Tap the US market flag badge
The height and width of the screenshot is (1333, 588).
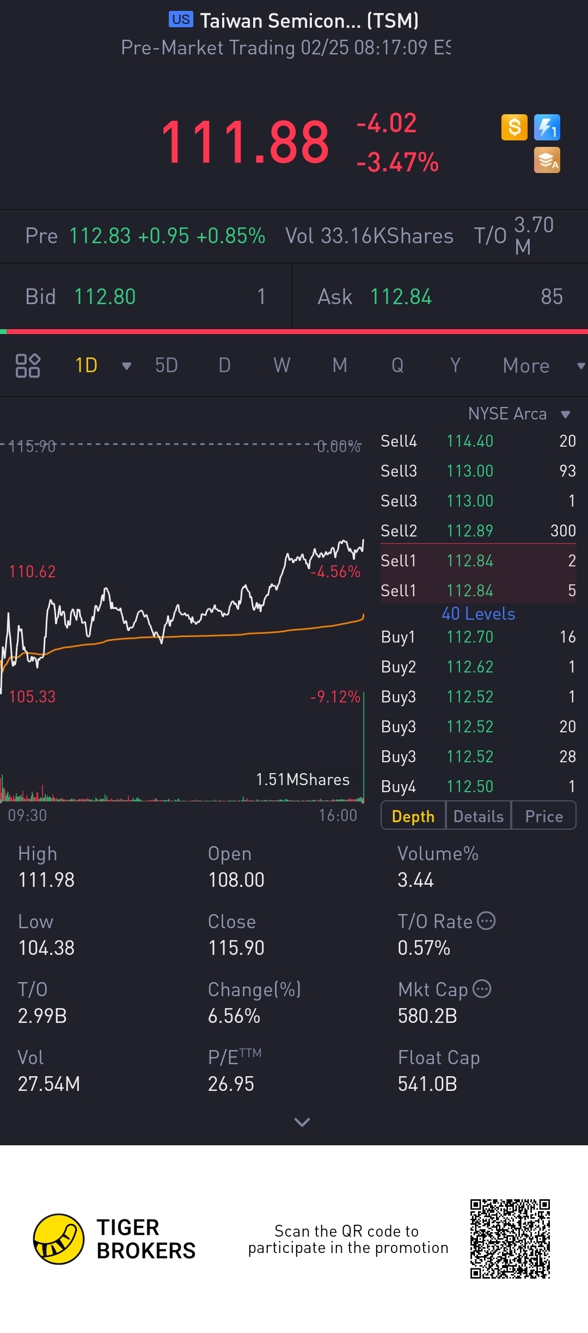tap(181, 20)
